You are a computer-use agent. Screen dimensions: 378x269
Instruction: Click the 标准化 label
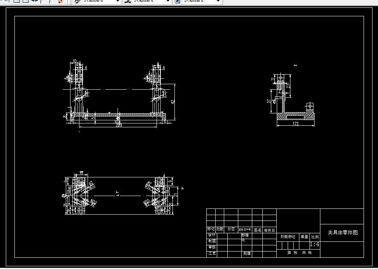[x=245, y=237]
